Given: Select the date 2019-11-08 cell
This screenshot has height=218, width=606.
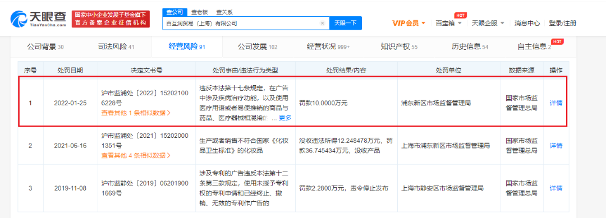Looking at the screenshot, I should point(70,188).
